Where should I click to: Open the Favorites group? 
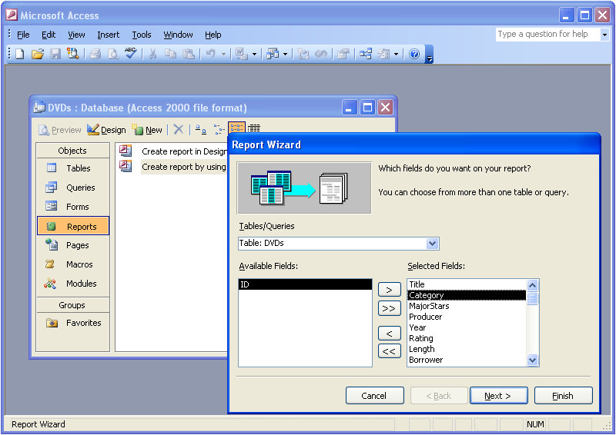(x=73, y=323)
